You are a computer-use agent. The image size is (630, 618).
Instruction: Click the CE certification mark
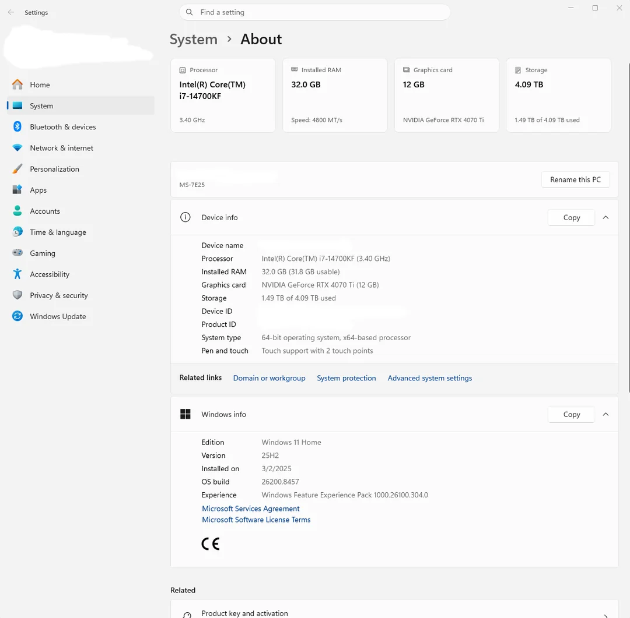pyautogui.click(x=211, y=544)
